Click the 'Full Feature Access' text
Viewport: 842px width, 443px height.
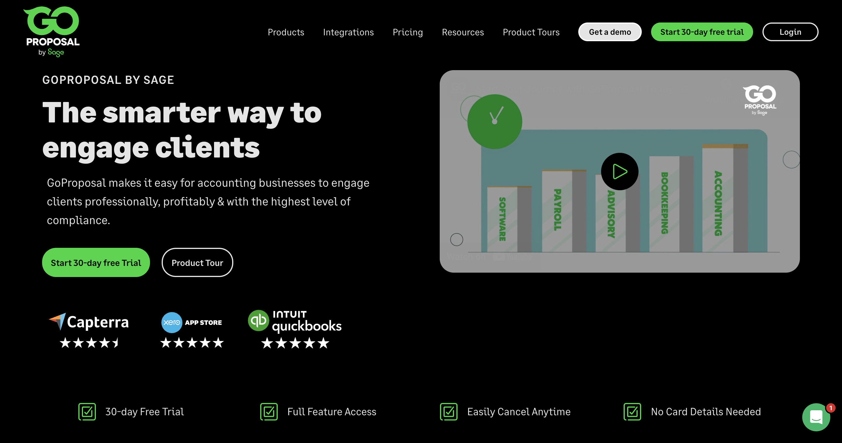click(x=332, y=412)
